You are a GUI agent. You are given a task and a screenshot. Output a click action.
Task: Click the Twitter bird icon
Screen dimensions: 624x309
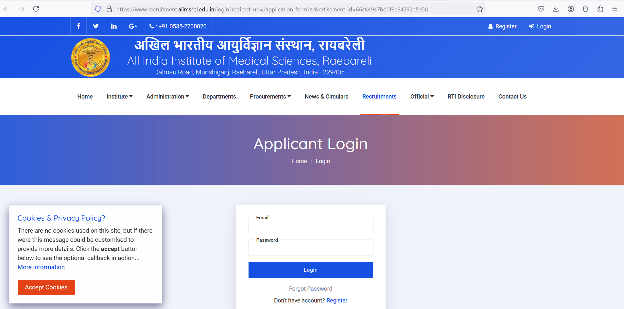(x=95, y=26)
